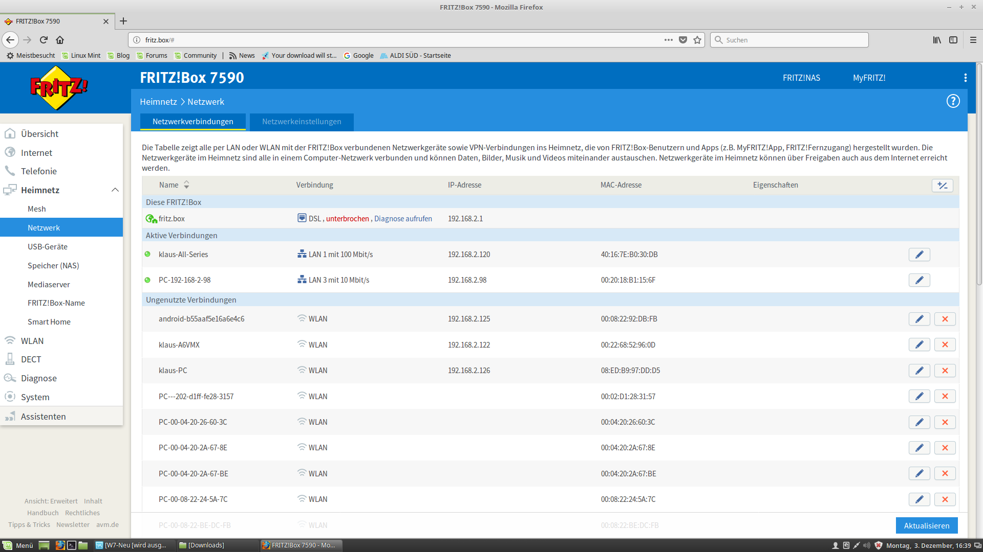The height and width of the screenshot is (552, 983).
Task: Open MyFRITZ! link in header
Action: pos(869,78)
